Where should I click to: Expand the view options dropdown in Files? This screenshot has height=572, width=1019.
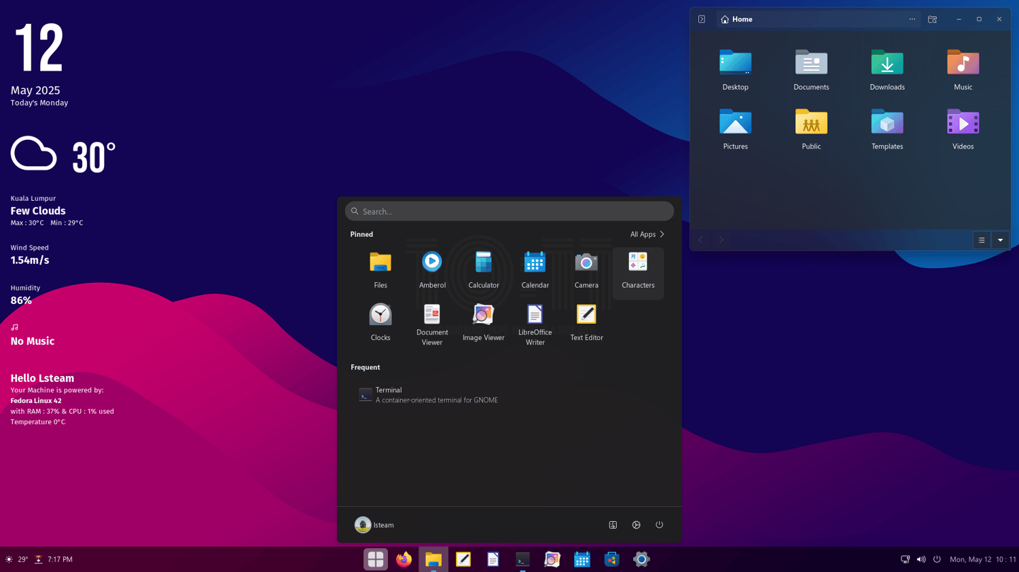click(1000, 240)
